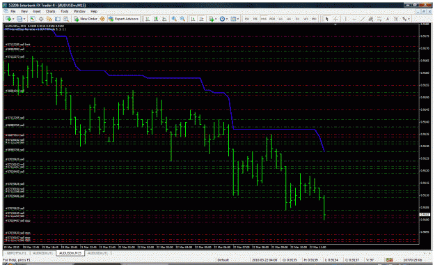Select the Crosshair tool
The image size is (435, 265).
335,19
